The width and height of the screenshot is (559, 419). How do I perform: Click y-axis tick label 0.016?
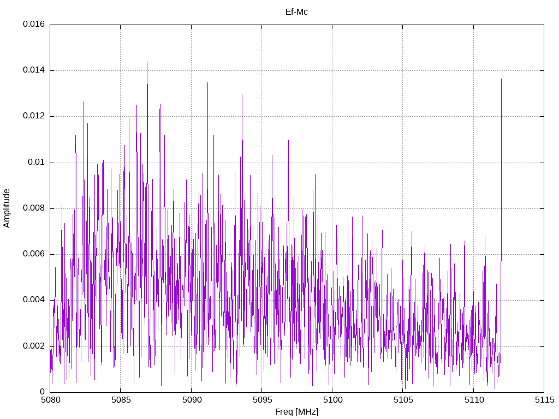tap(34, 24)
